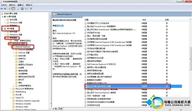Collapse the 计算机配置 tree node arrow
This screenshot has height=111, width=192.
click(2, 17)
